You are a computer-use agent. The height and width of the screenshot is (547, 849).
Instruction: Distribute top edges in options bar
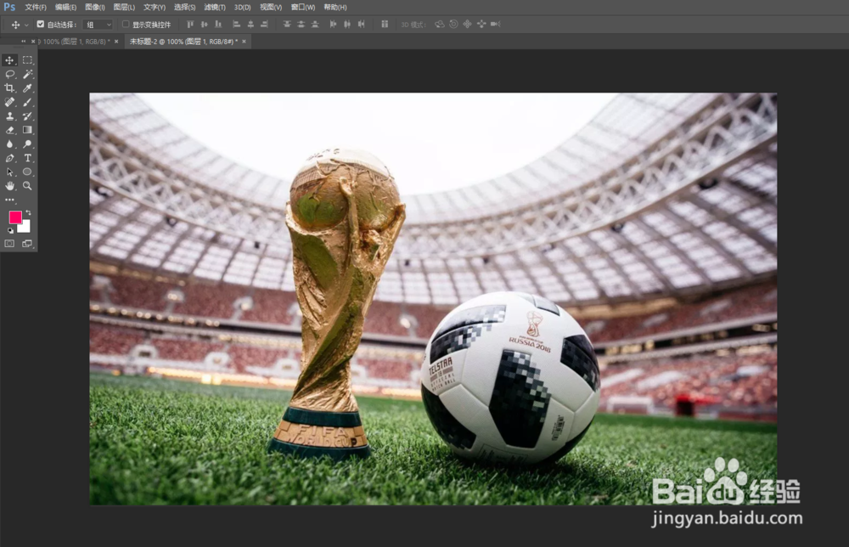[287, 25]
